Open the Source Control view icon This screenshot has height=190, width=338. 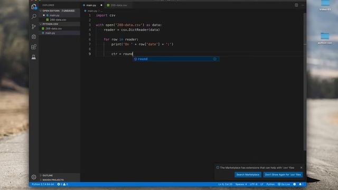(34, 26)
